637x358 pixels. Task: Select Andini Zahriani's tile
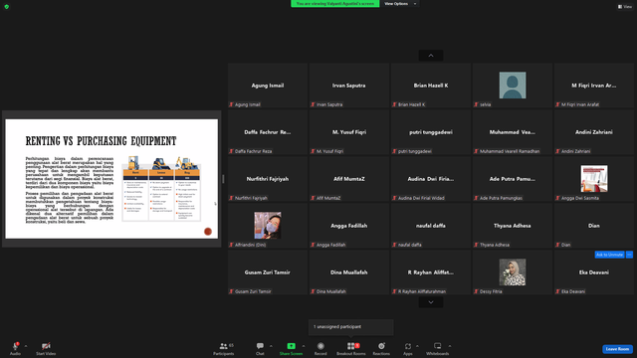click(594, 132)
